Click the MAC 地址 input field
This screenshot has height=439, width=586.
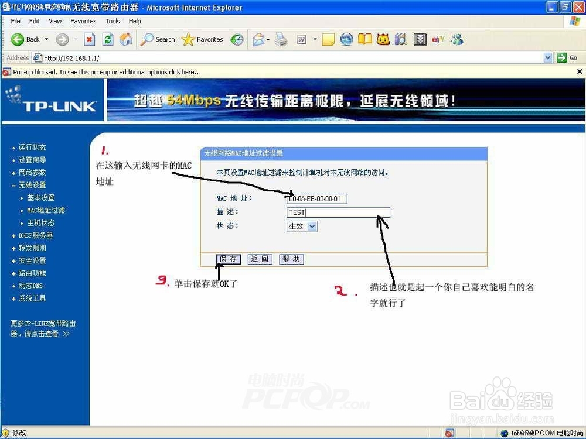click(x=317, y=198)
